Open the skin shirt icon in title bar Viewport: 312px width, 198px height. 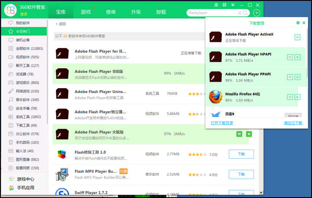click(x=216, y=5)
